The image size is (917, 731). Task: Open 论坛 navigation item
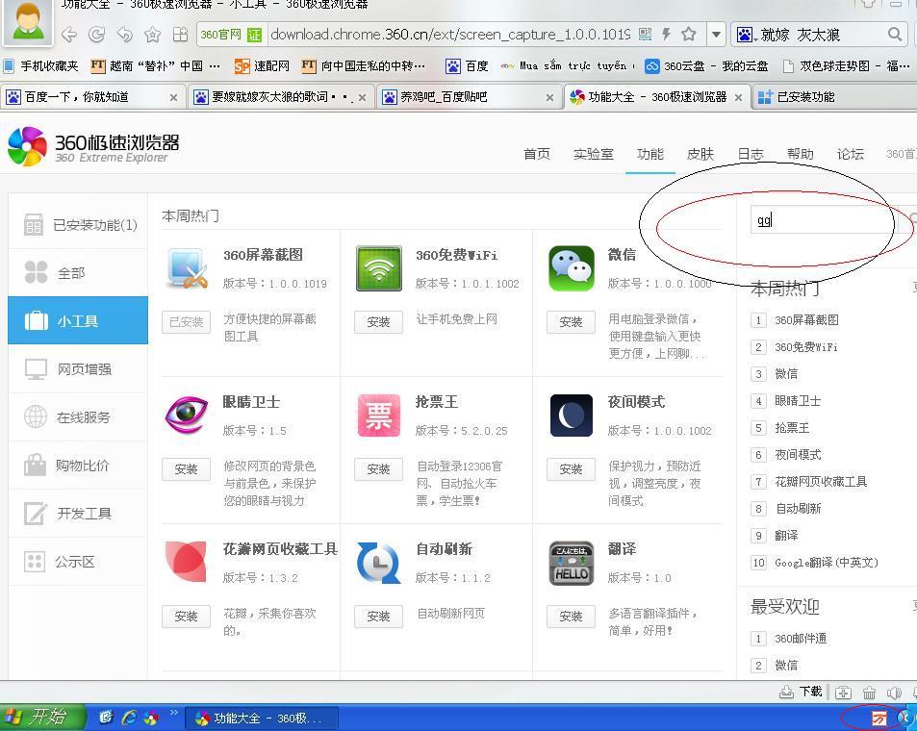(x=850, y=154)
